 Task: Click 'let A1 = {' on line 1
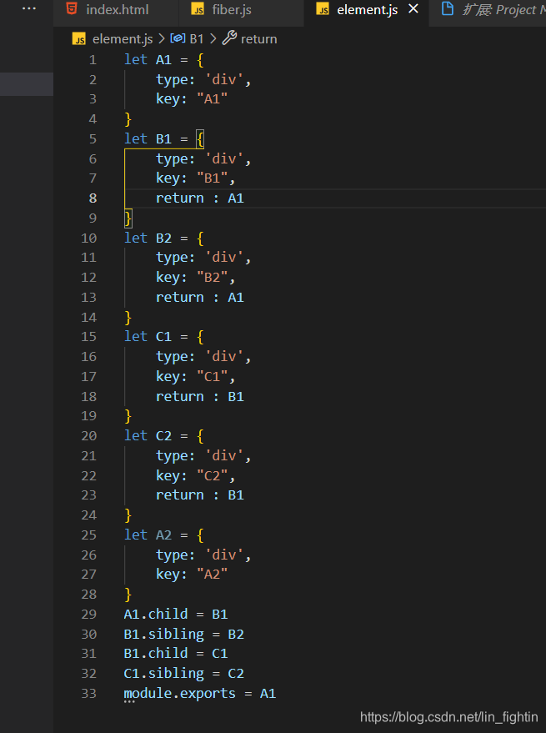[x=164, y=60]
